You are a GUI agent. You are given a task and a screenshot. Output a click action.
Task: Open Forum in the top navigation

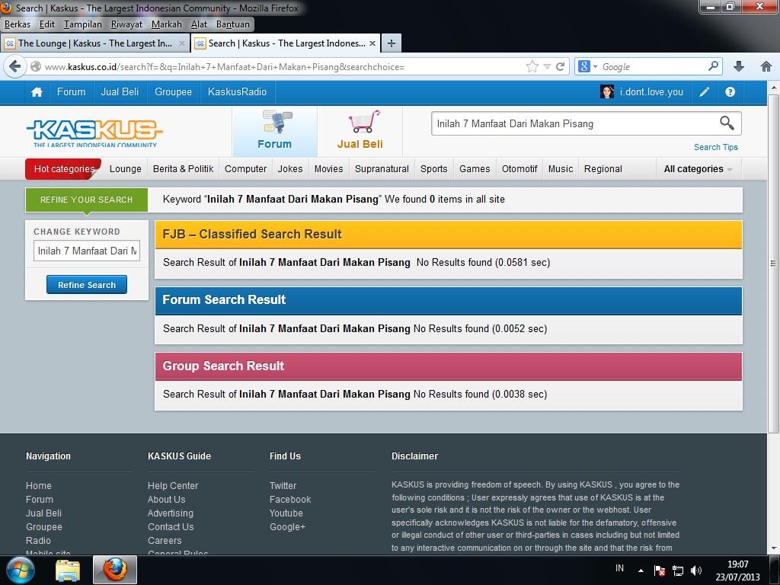pyautogui.click(x=71, y=92)
